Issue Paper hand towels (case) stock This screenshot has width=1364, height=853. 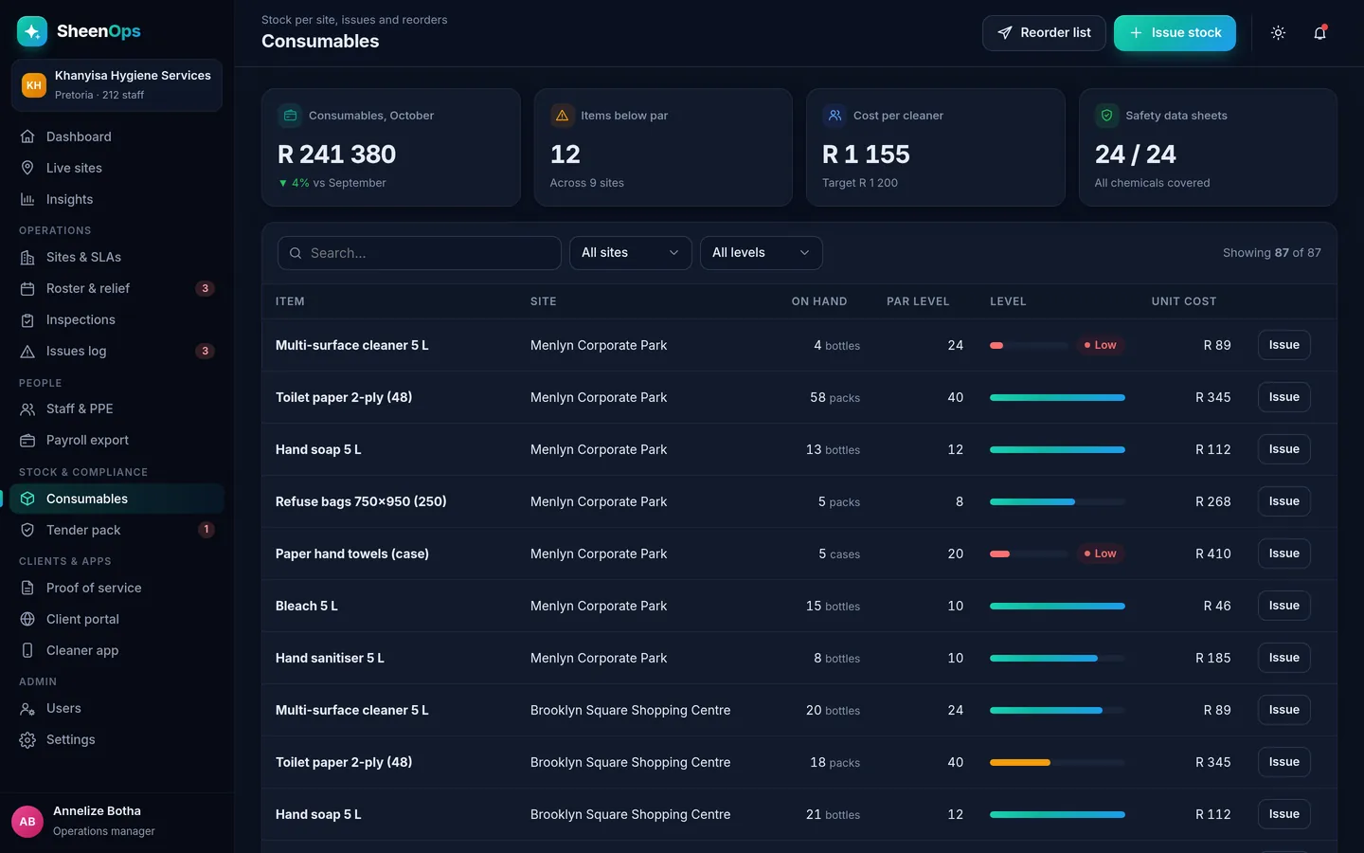click(x=1284, y=554)
